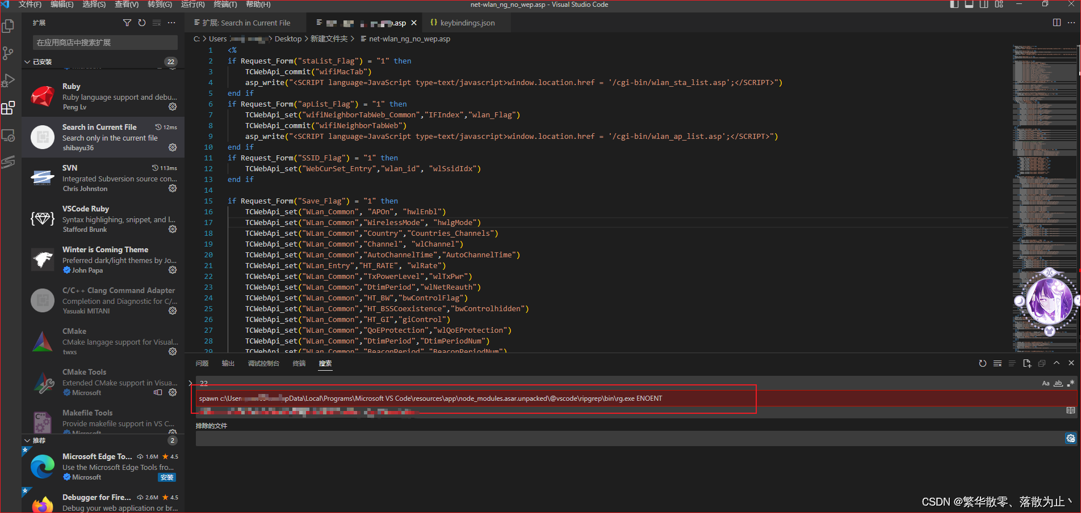Open the Extensions view icon
Image resolution: width=1081 pixels, height=513 pixels.
[9, 108]
